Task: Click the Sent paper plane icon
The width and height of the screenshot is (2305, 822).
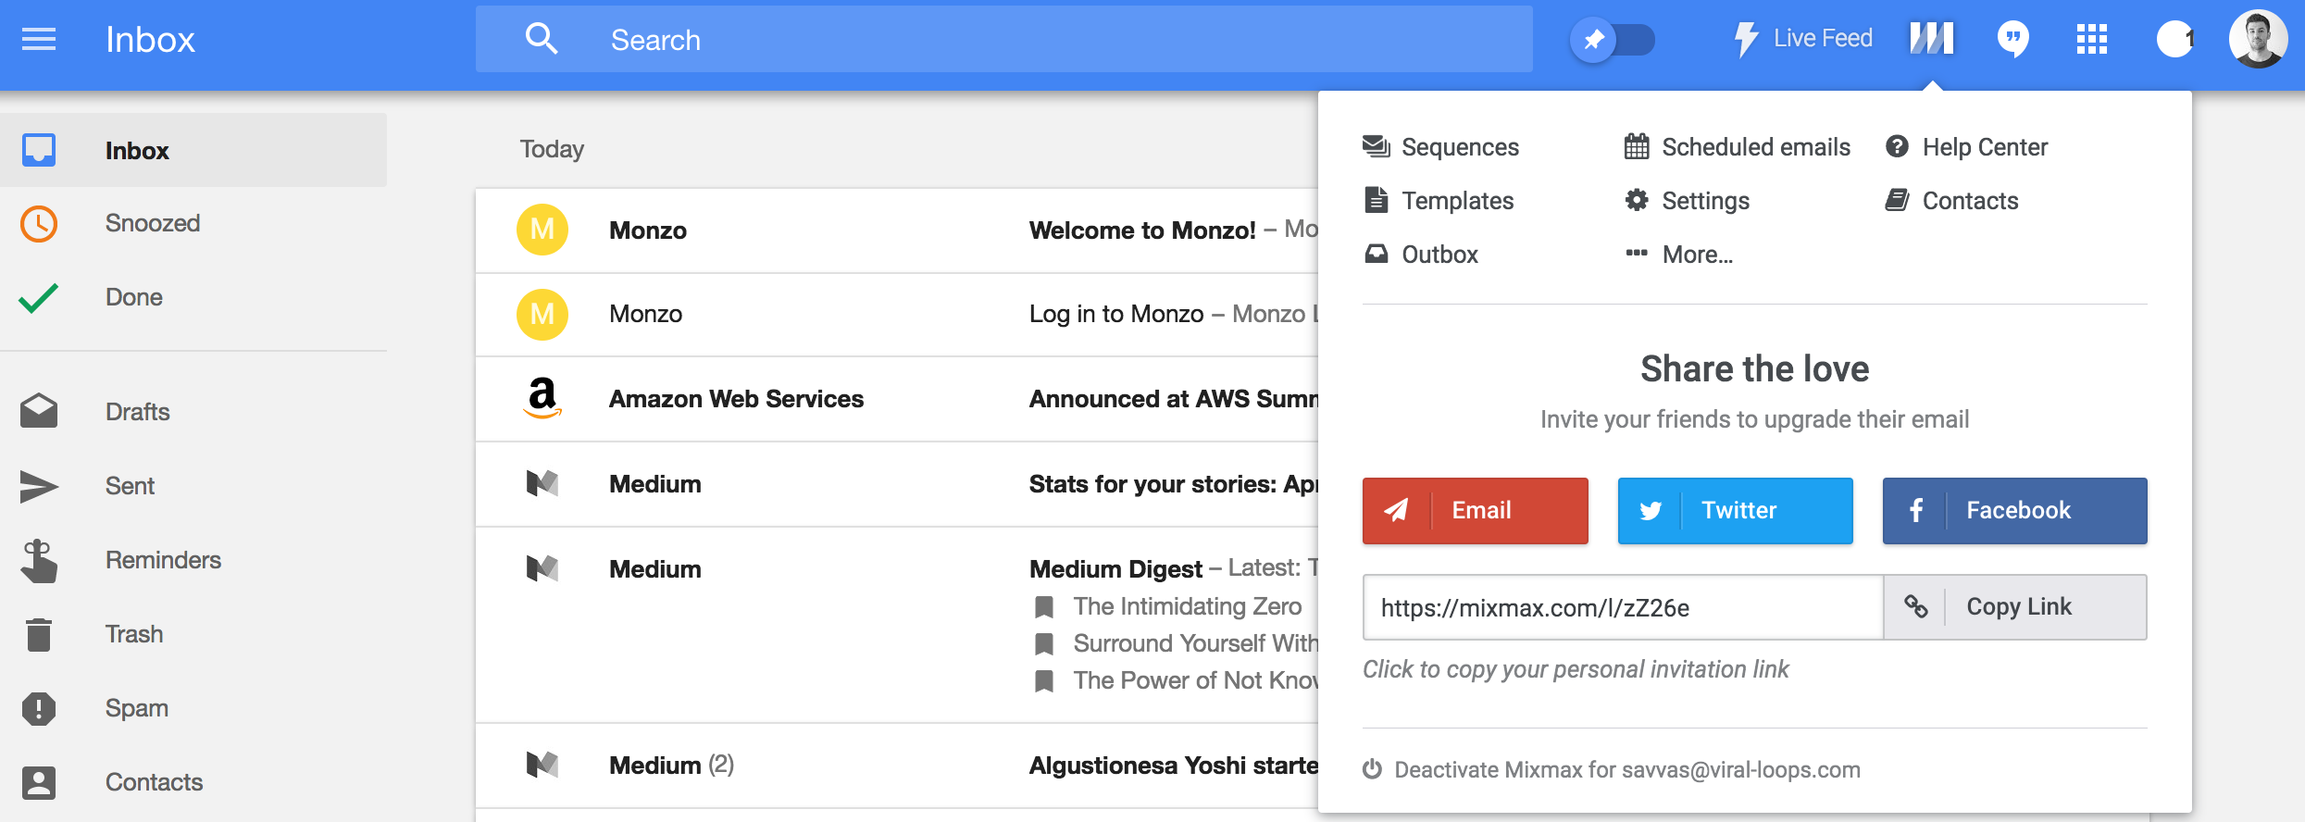Action: 39,487
